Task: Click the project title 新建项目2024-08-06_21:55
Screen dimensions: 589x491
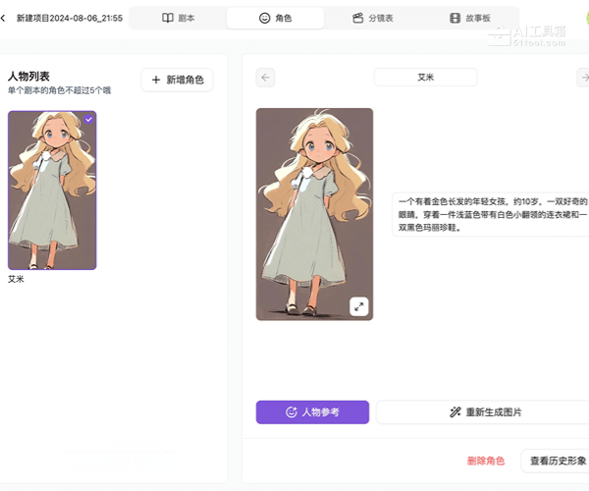Action: 68,18
